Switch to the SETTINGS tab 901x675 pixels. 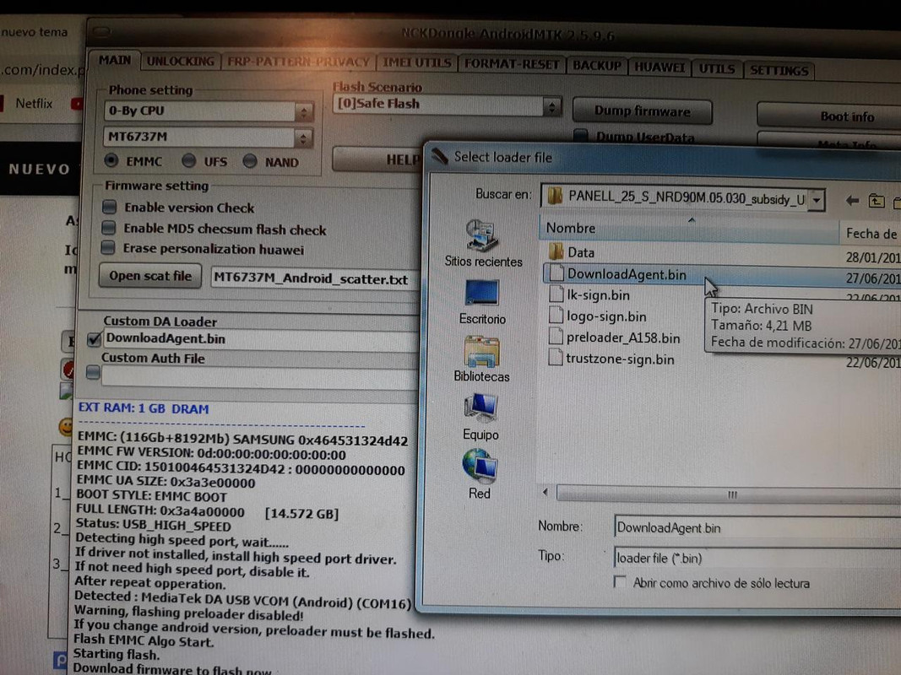(x=779, y=71)
